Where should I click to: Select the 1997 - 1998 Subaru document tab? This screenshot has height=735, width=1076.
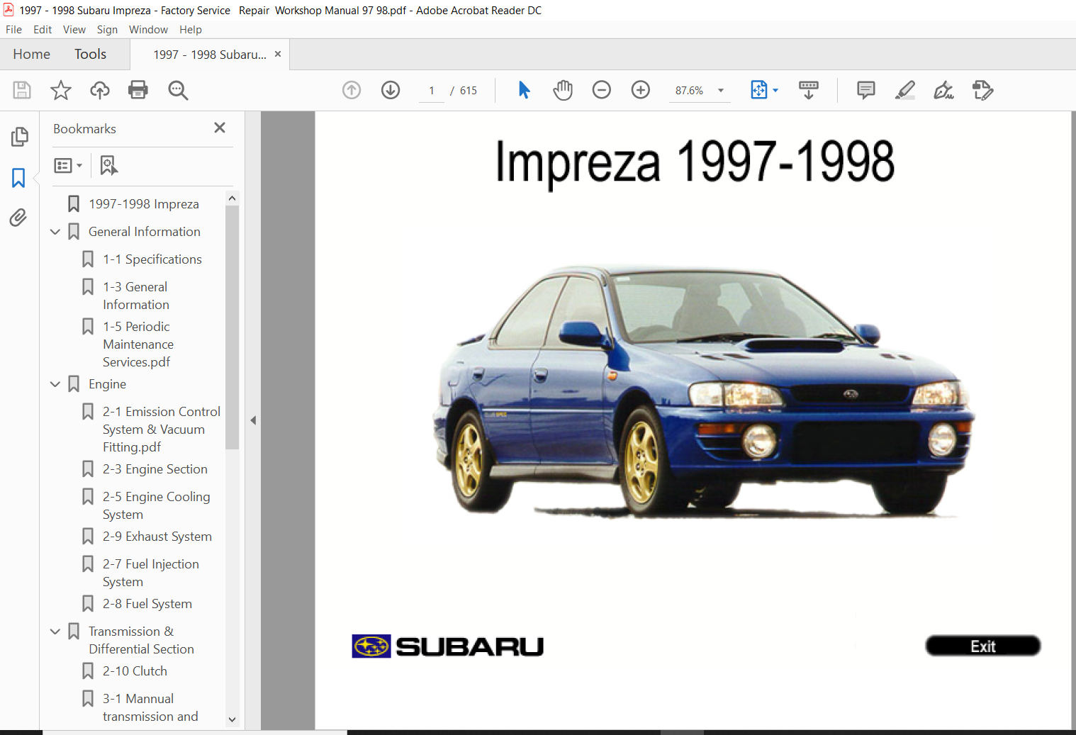click(x=210, y=55)
